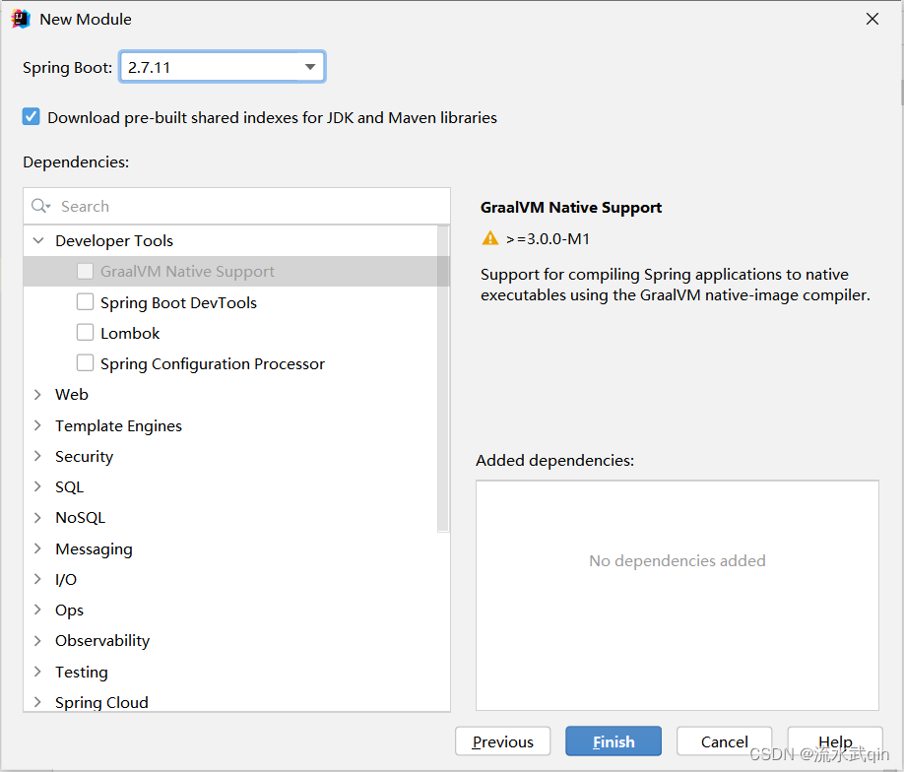Click the 2.7.11 version value
The width and height of the screenshot is (904, 772).
tap(150, 68)
